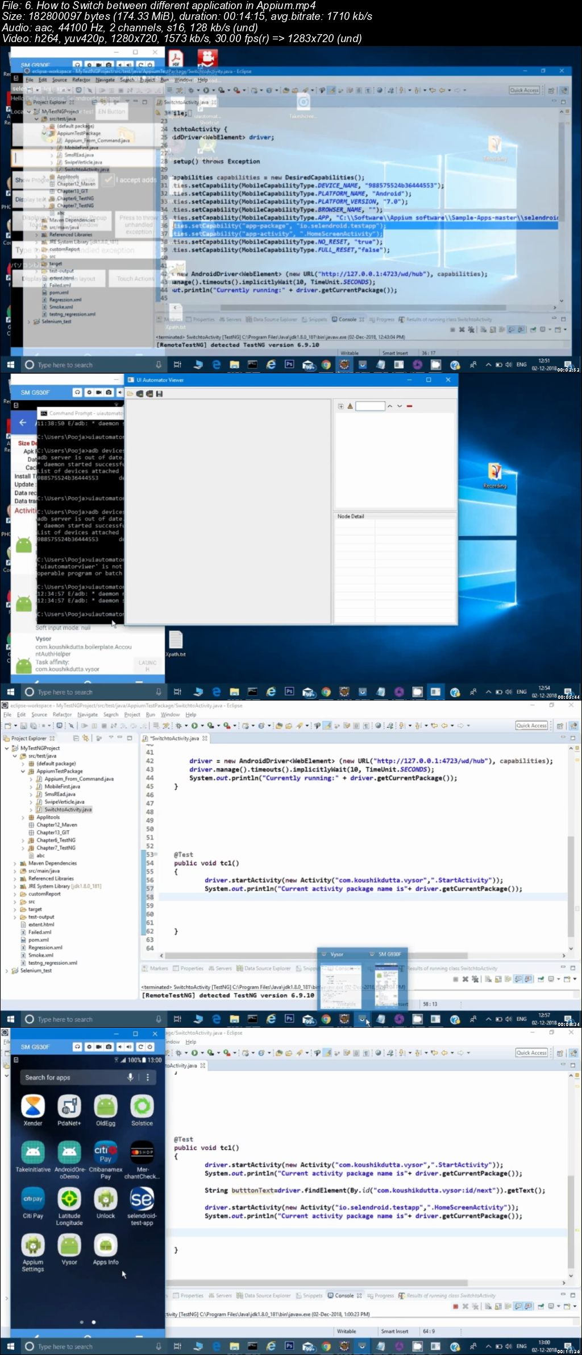This screenshot has height=1355, width=582.
Task: Open Unlock app in phone drawer
Action: tap(106, 1202)
